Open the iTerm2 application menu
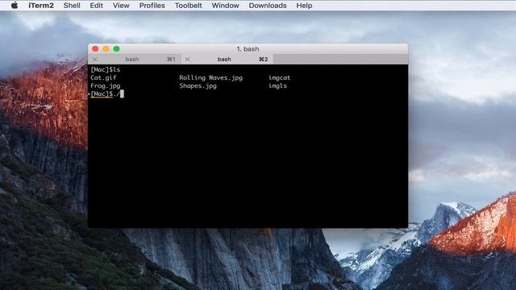This screenshot has height=290, width=516. (41, 6)
